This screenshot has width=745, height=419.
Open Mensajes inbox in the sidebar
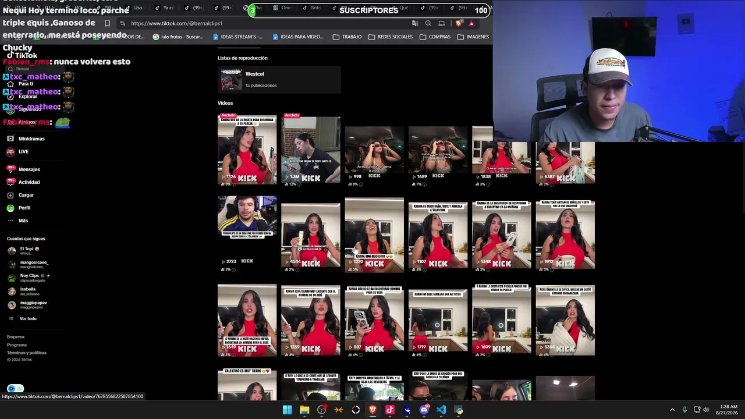click(23, 169)
